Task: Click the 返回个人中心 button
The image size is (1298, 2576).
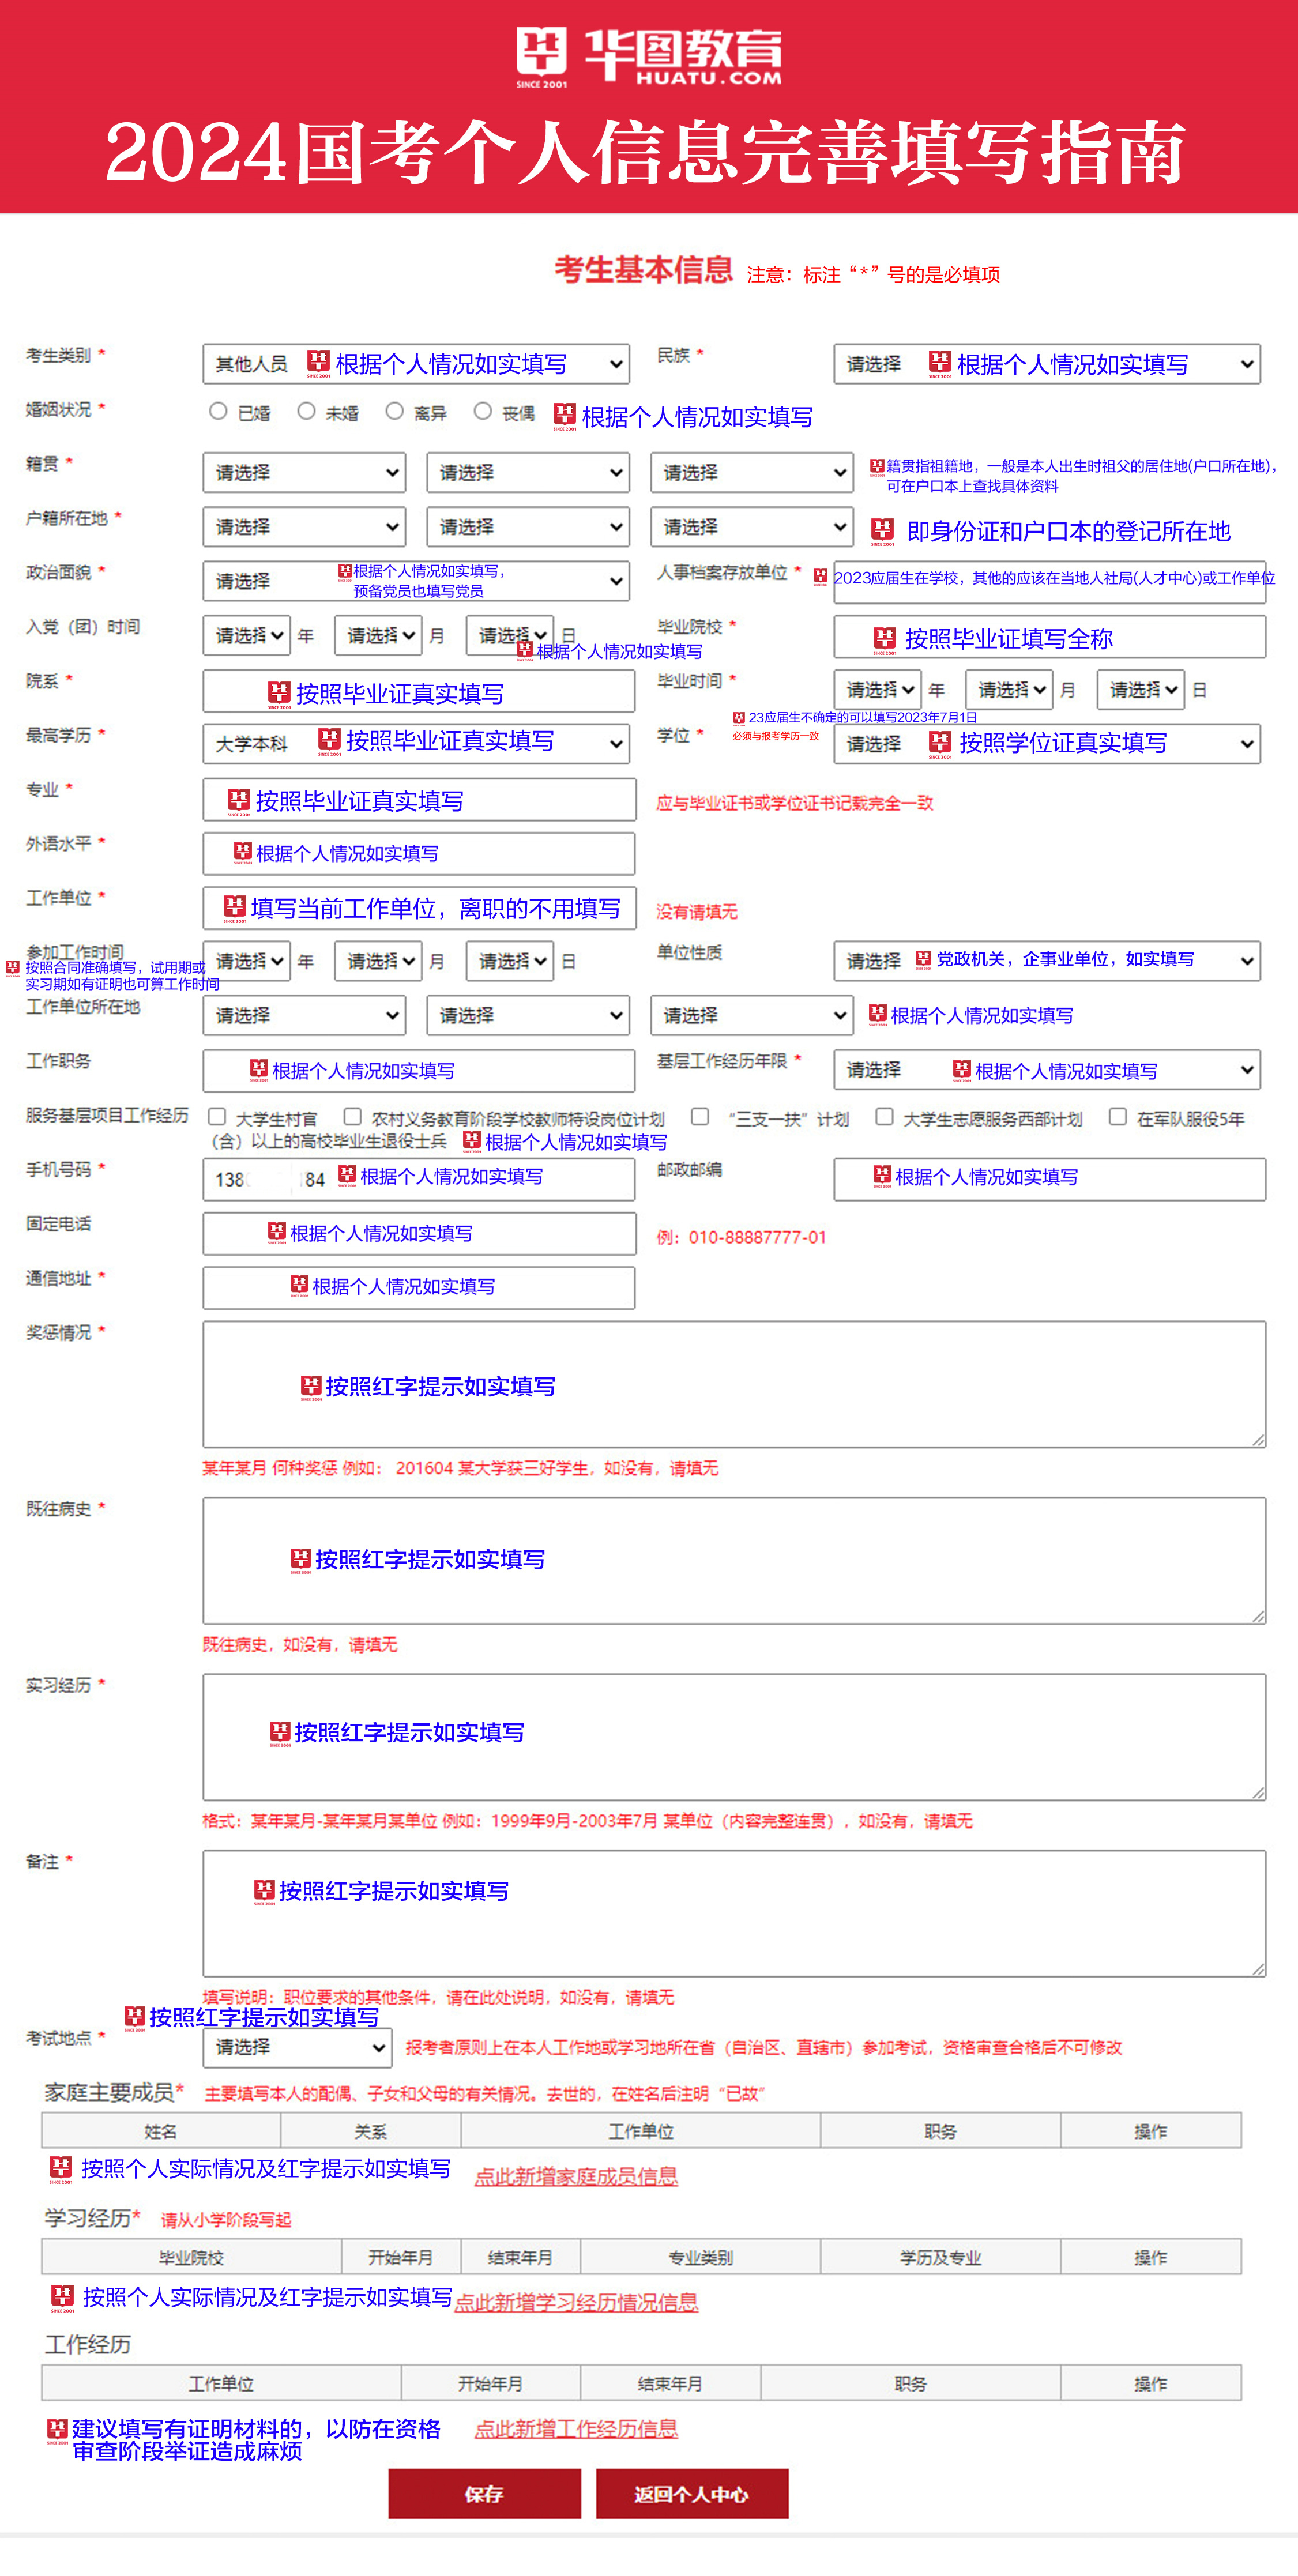Action: 692,2494
